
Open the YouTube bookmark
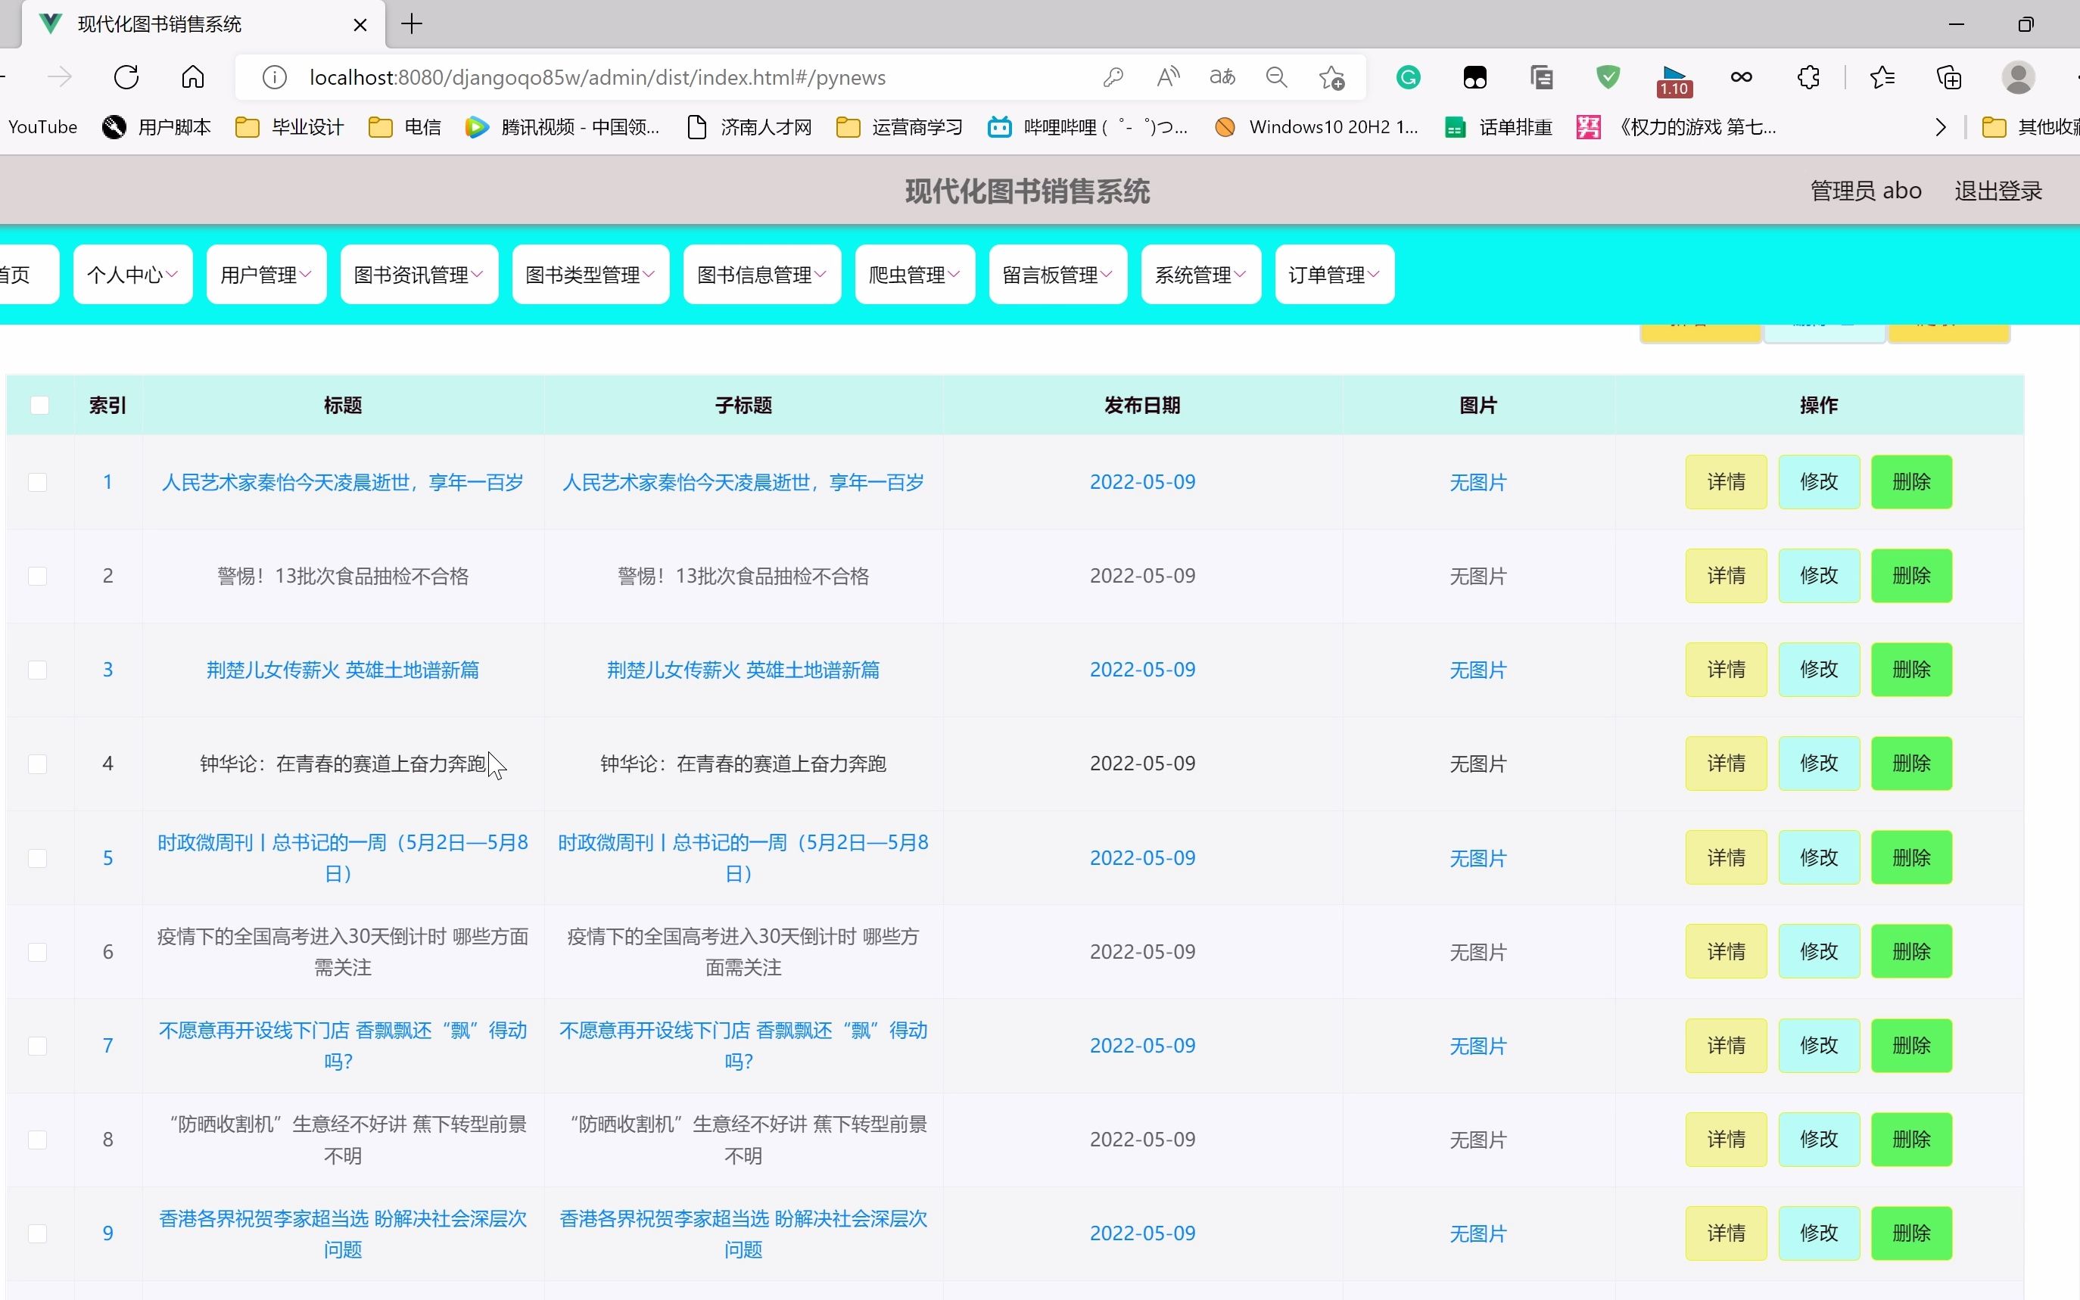coord(42,126)
